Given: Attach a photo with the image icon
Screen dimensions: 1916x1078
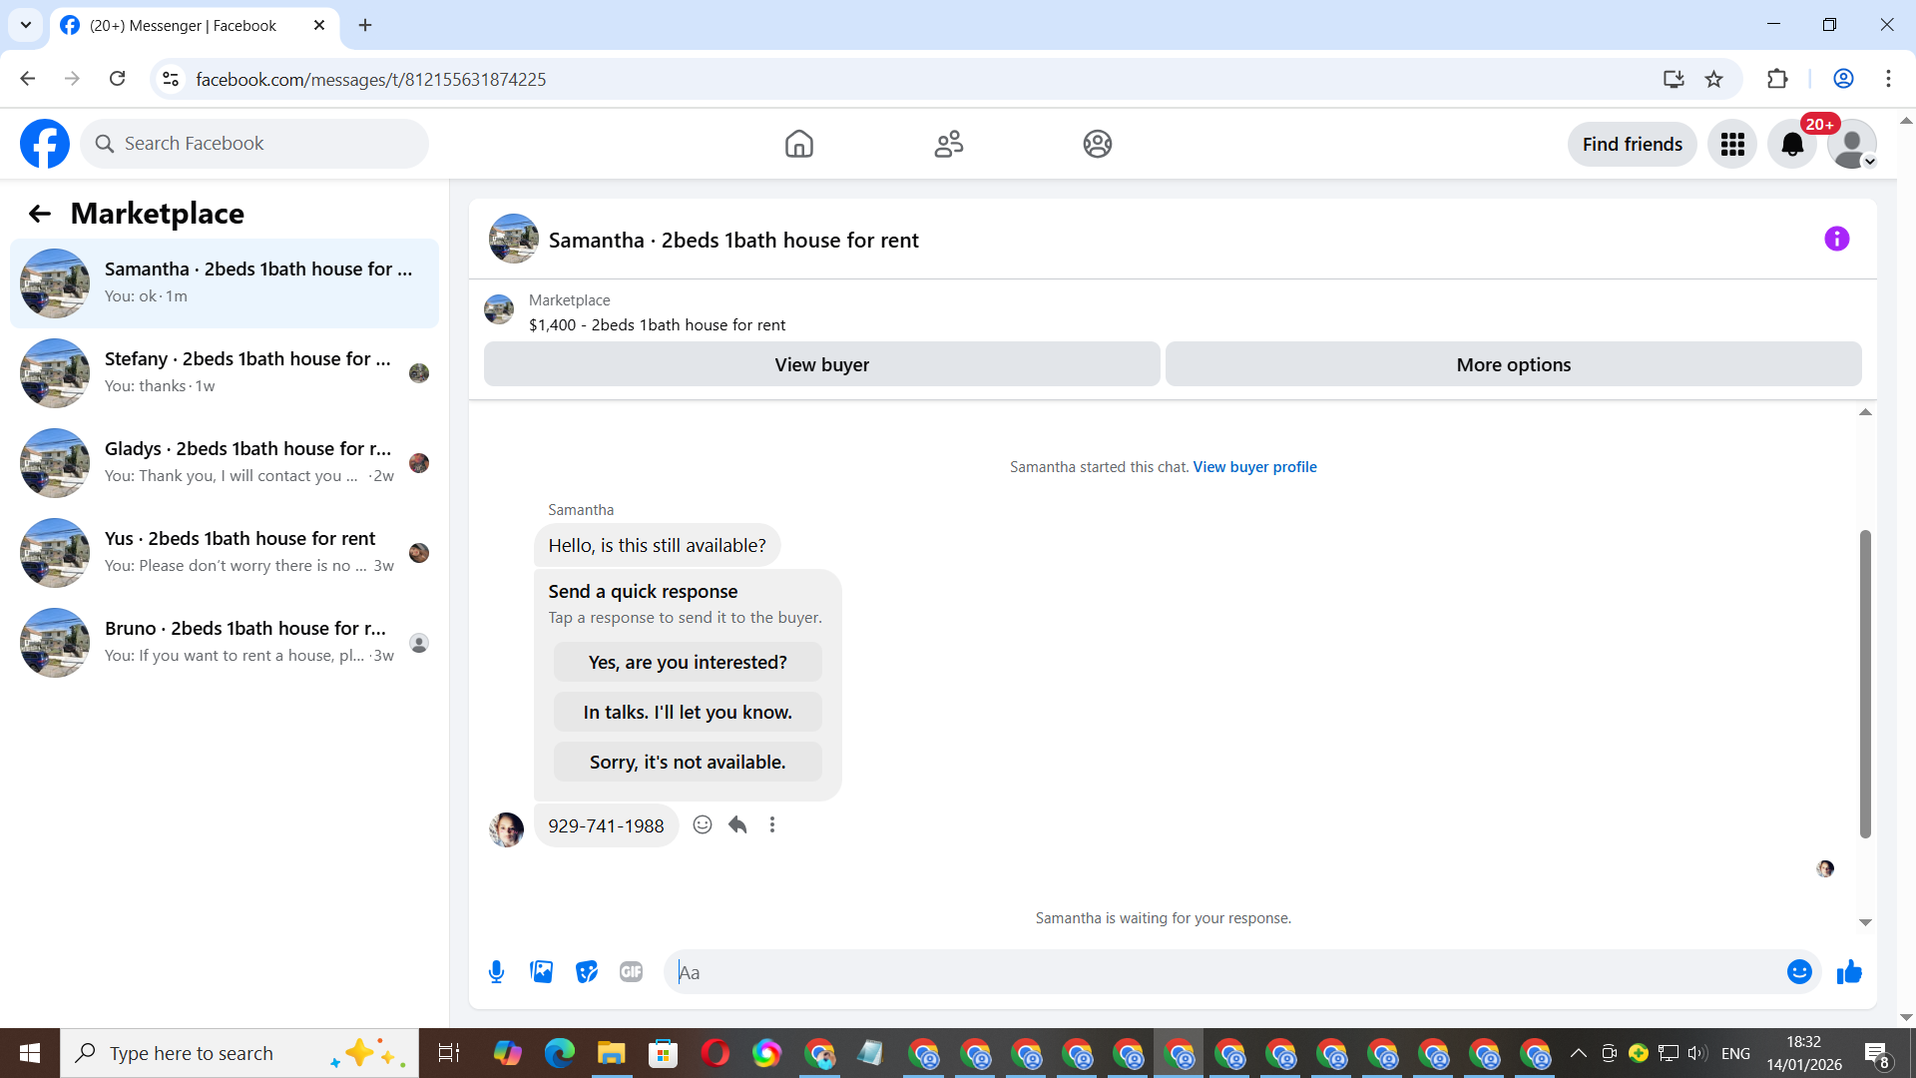Looking at the screenshot, I should tap(541, 971).
